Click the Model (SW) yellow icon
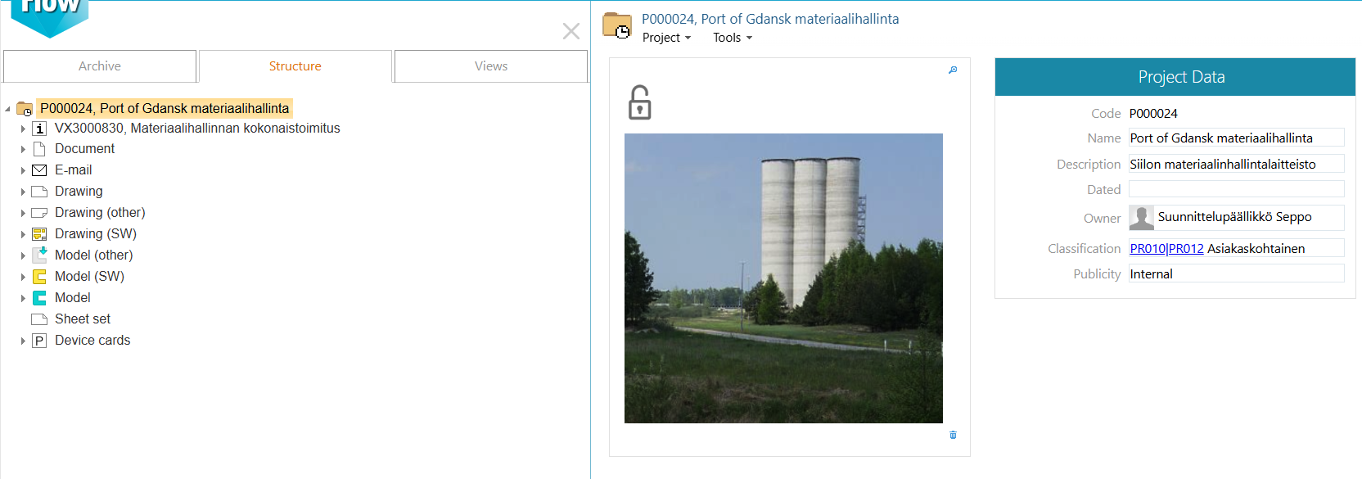Image resolution: width=1362 pixels, height=479 pixels. click(x=39, y=277)
